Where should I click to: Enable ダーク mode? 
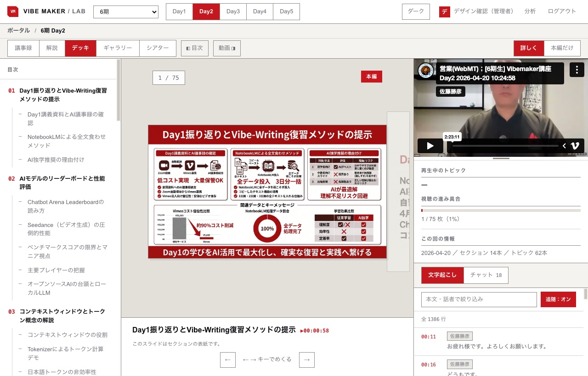416,11
